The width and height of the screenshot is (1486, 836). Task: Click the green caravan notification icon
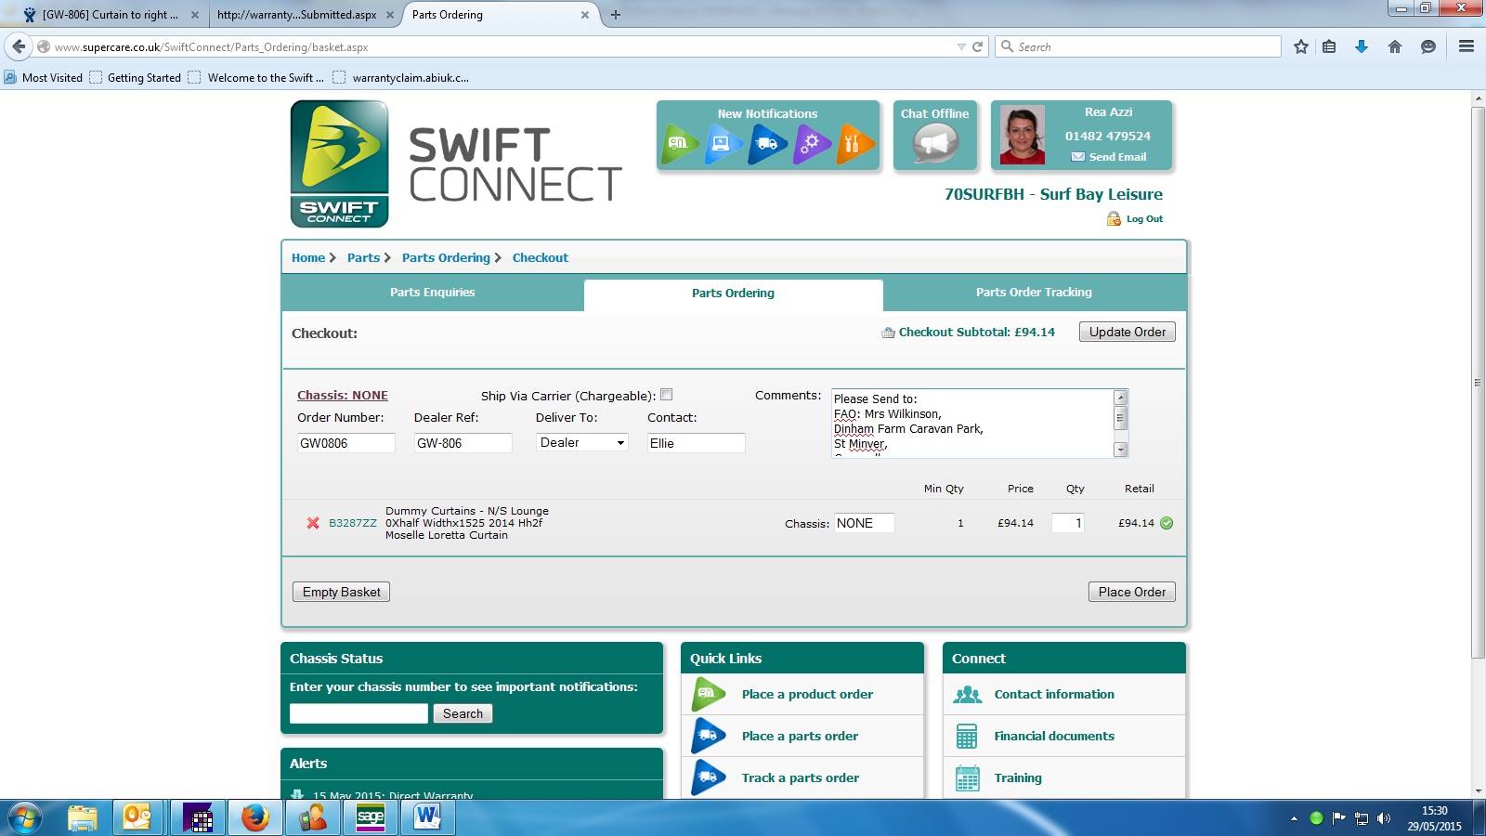point(679,144)
